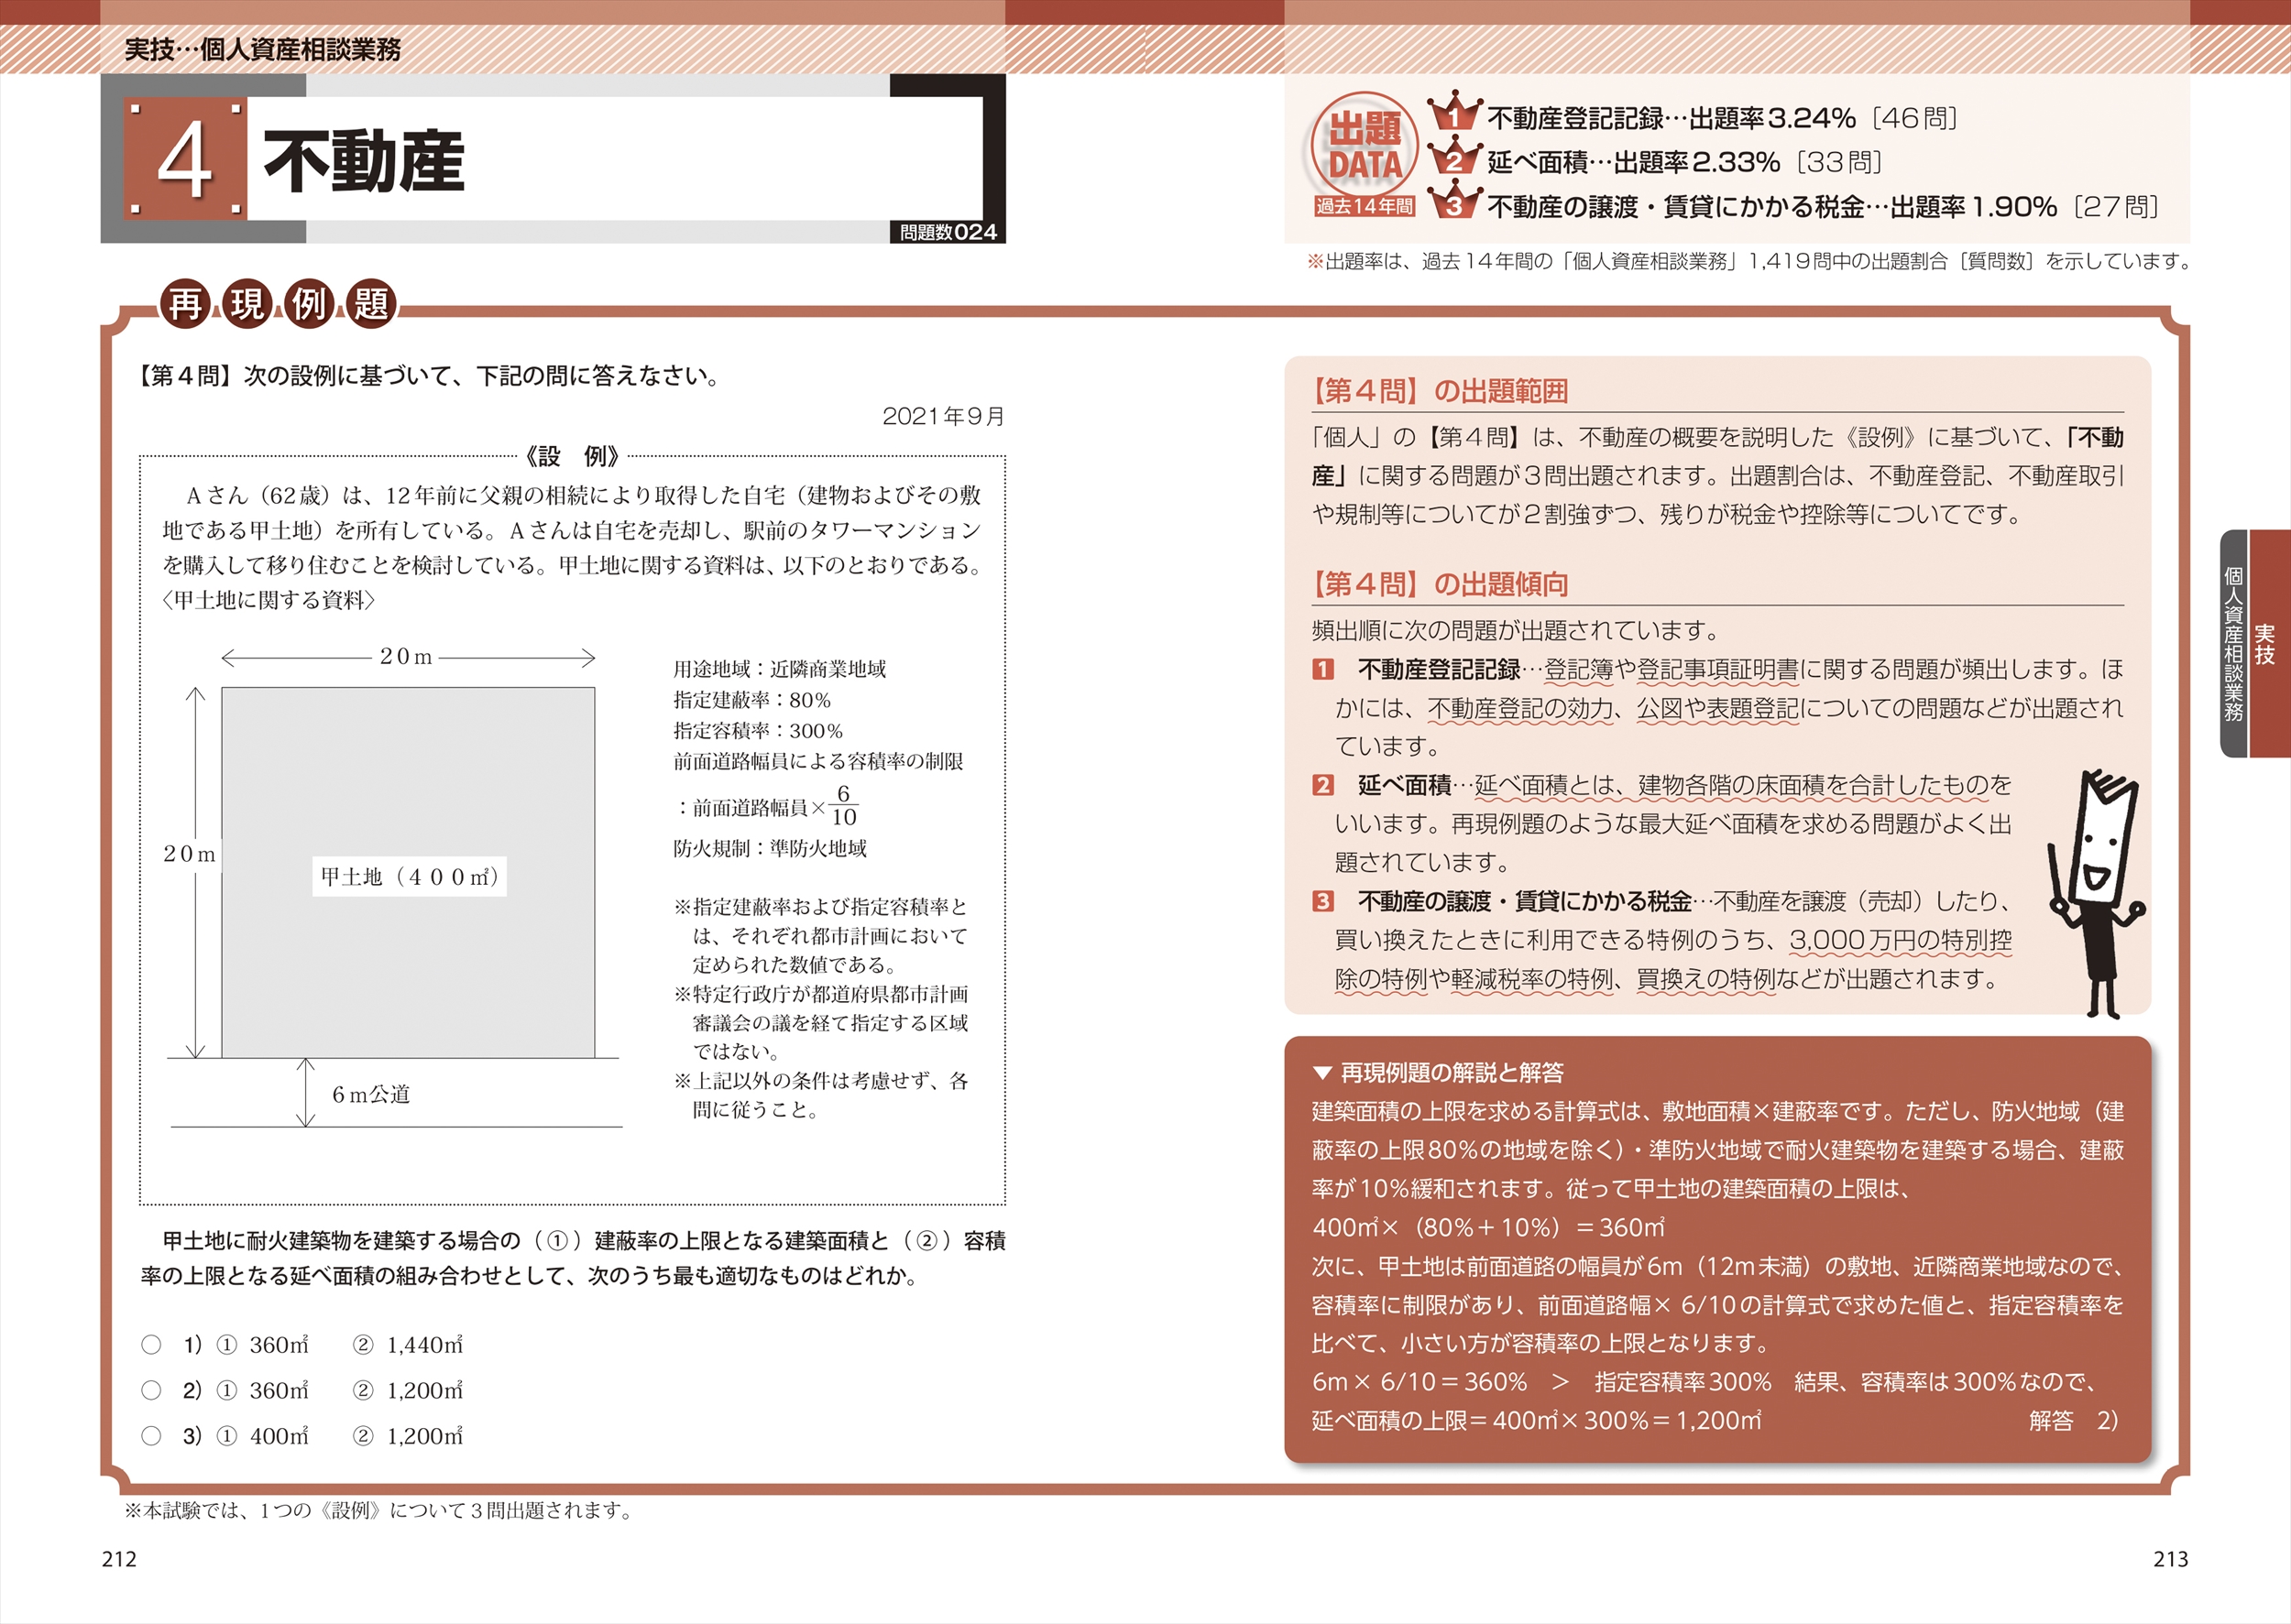Select radio button for answer option 1)

click(151, 1345)
